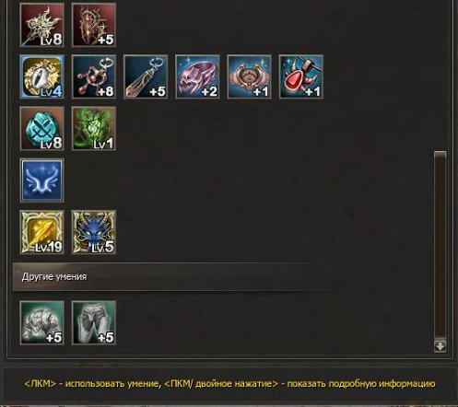Image resolution: width=458 pixels, height=407 pixels.
Task: Click the white leggings +5 skill icon
Action: point(94,323)
